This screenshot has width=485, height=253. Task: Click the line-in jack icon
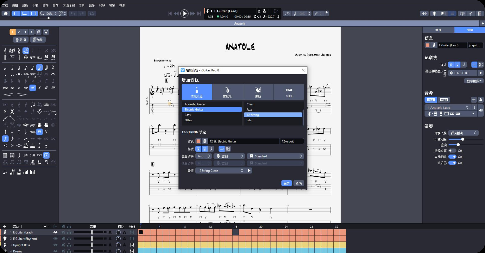tap(471, 13)
